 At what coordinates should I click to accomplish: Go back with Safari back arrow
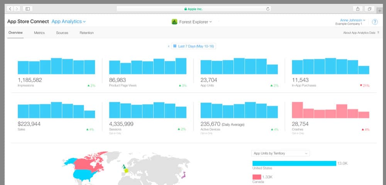tap(10, 9)
